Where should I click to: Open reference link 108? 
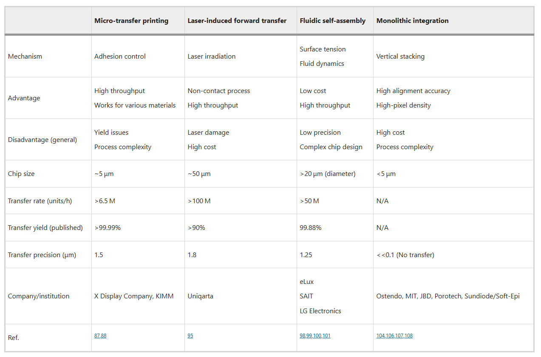point(408,336)
